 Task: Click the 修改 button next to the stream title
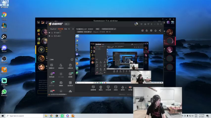pos(97,29)
